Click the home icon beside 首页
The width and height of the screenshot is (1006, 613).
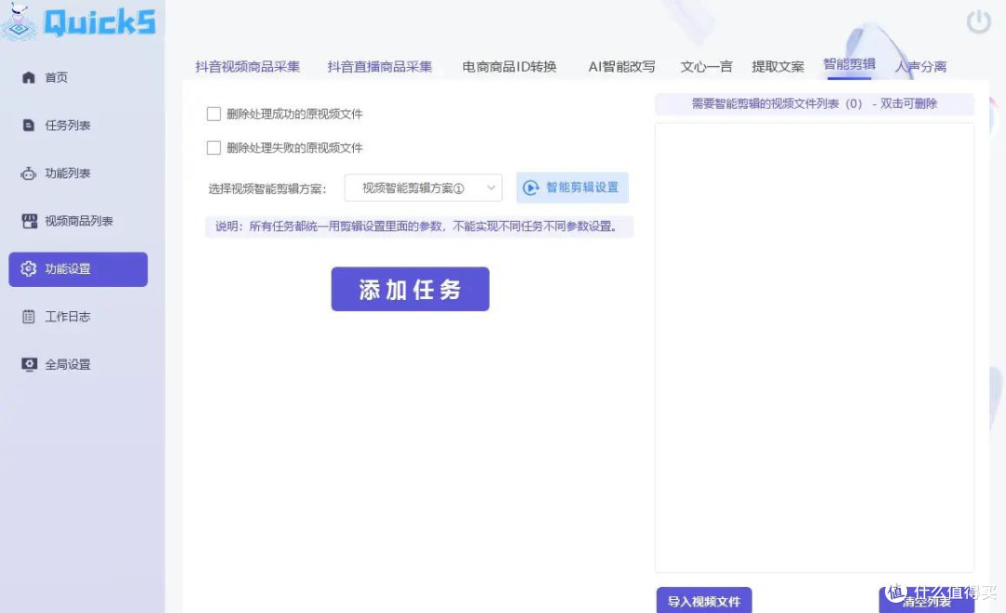[x=28, y=77]
